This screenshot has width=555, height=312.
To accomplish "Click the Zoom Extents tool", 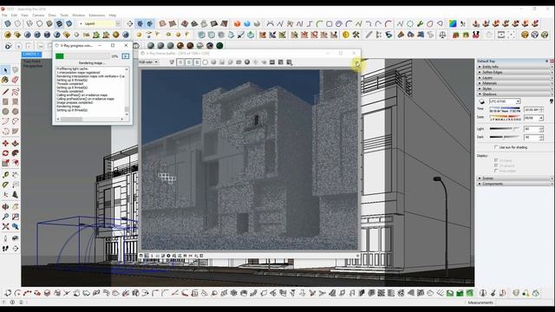I will click(6, 226).
